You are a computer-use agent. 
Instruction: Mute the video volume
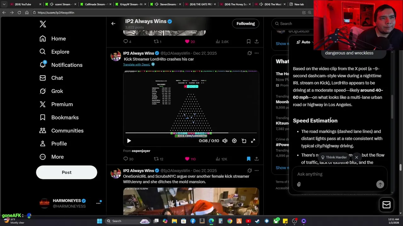[225, 141]
